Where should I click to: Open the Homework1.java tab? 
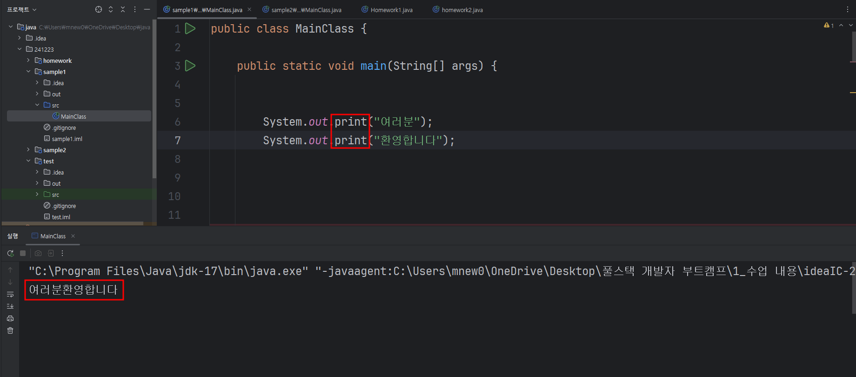(387, 10)
